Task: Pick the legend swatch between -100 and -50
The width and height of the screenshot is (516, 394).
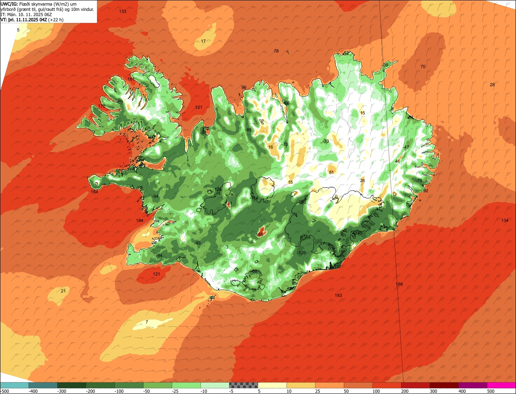Action: click(x=129, y=385)
